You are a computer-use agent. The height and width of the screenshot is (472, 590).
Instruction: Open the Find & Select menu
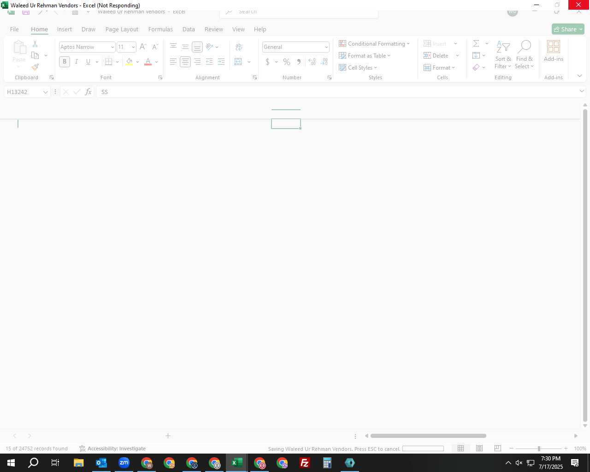point(525,55)
